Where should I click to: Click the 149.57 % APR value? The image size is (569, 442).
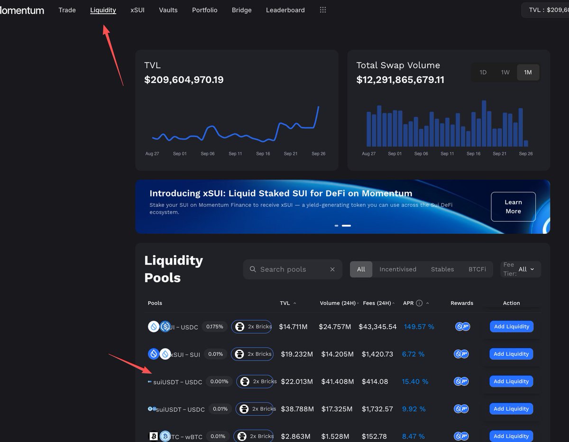(x=419, y=327)
